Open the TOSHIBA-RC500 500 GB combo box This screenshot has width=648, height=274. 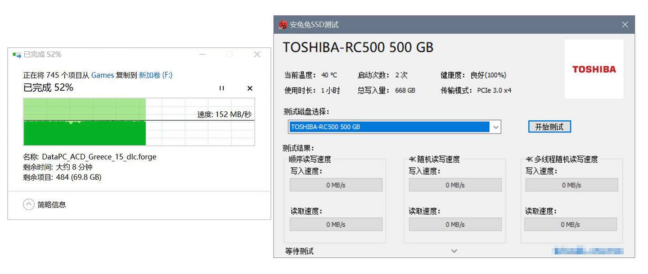tap(394, 127)
